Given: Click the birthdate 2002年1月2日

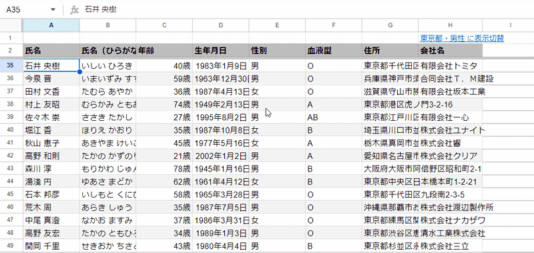Looking at the screenshot, I should click(x=221, y=156).
